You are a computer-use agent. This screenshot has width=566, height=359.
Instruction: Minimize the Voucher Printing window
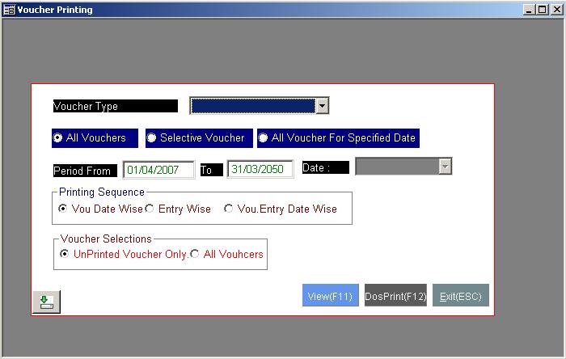tap(530, 10)
